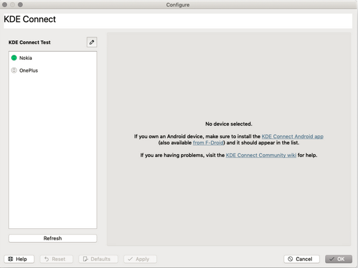Click the No device selected message

pyautogui.click(x=229, y=124)
